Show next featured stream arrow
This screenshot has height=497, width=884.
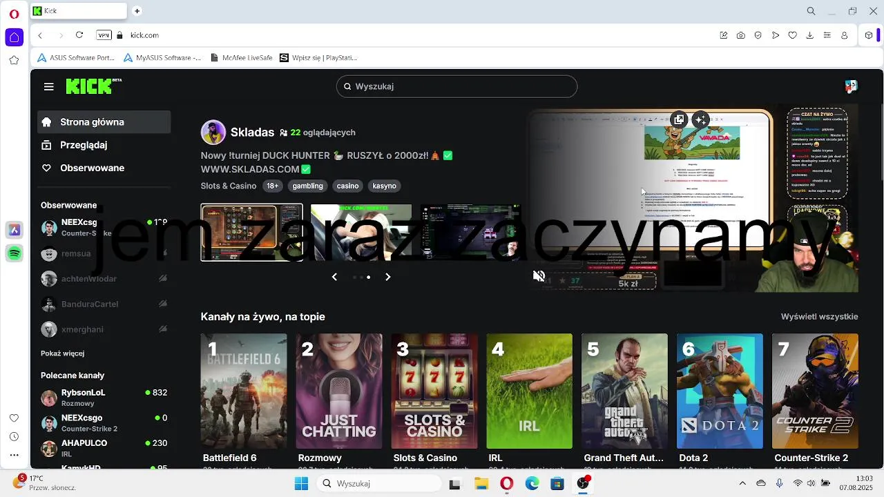[387, 277]
